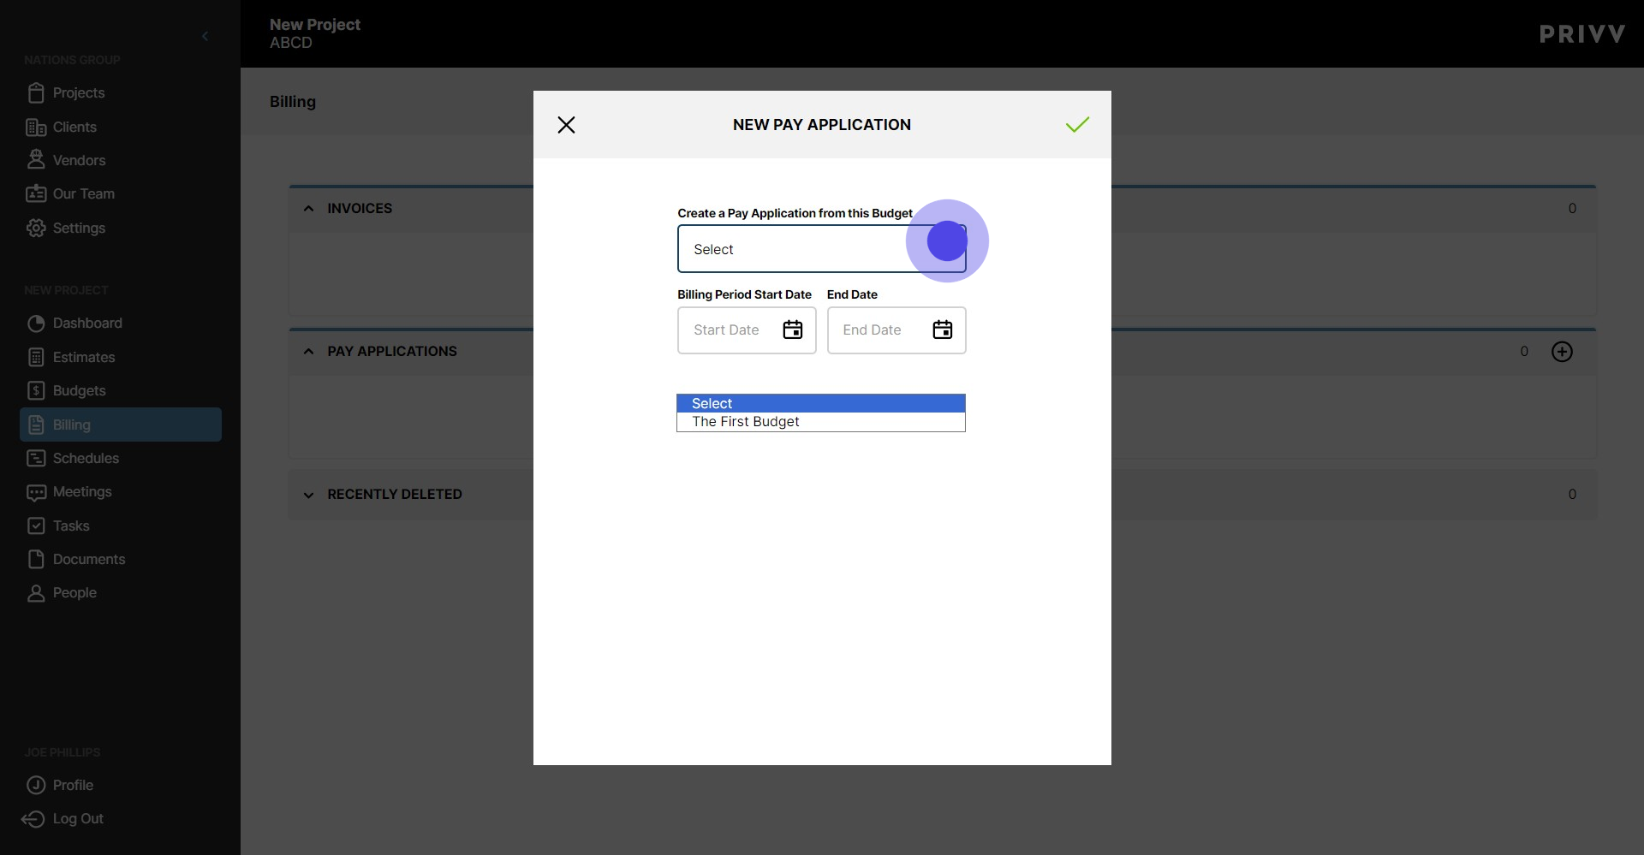The width and height of the screenshot is (1644, 855).
Task: Click the New Project ABCD header title
Action: tap(315, 33)
